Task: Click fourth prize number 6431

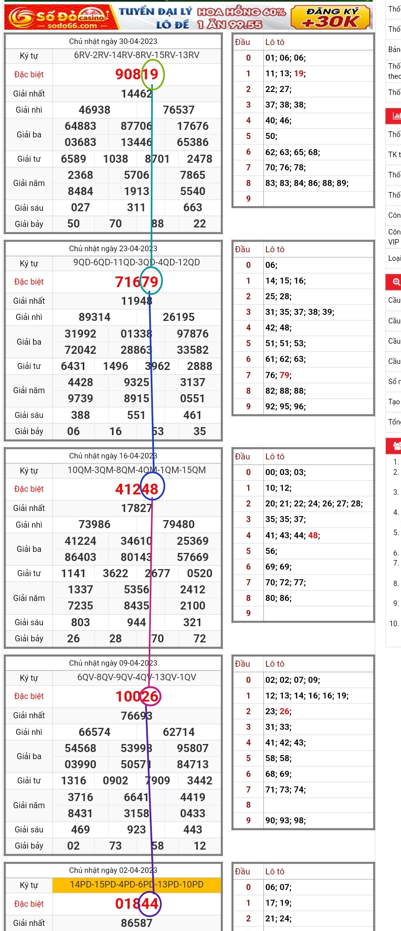Action: 74,366
